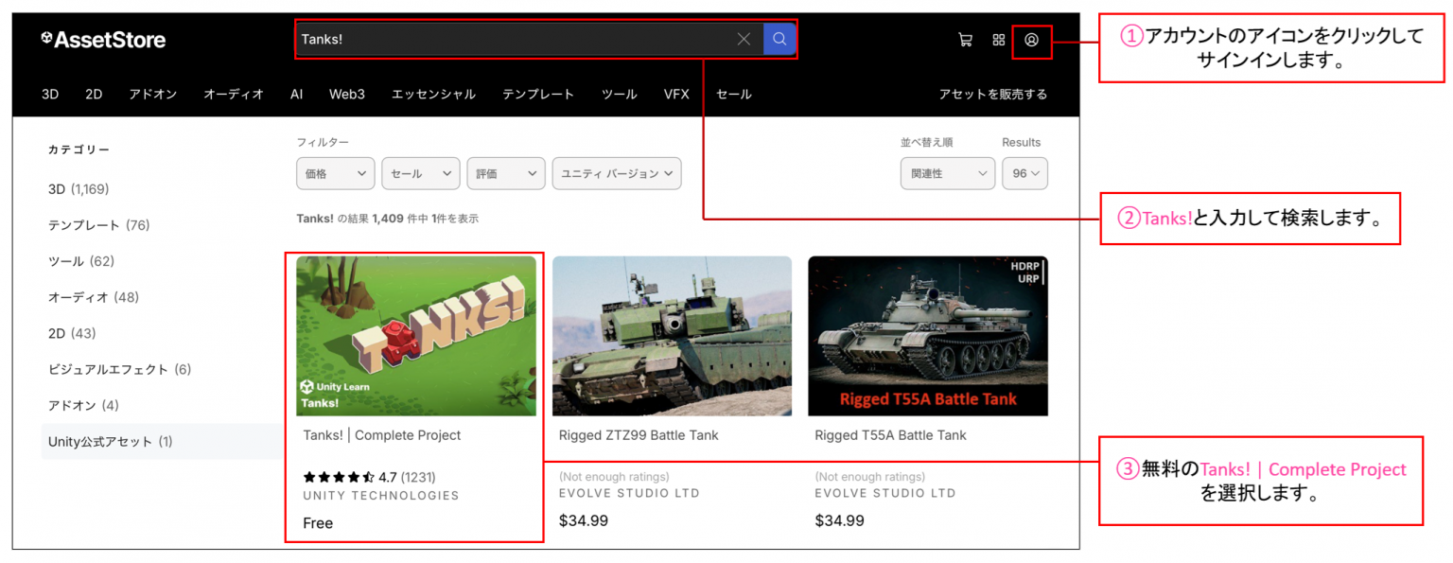Start the search with the magnifier icon
Image resolution: width=1453 pixels, height=563 pixels.
779,39
